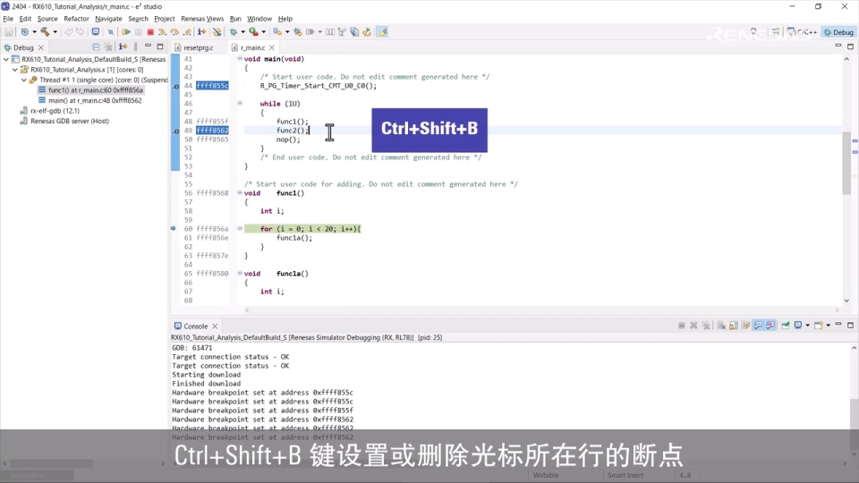Image resolution: width=859 pixels, height=483 pixels.
Task: Click the Save icon in toolbar
Action: point(9,32)
